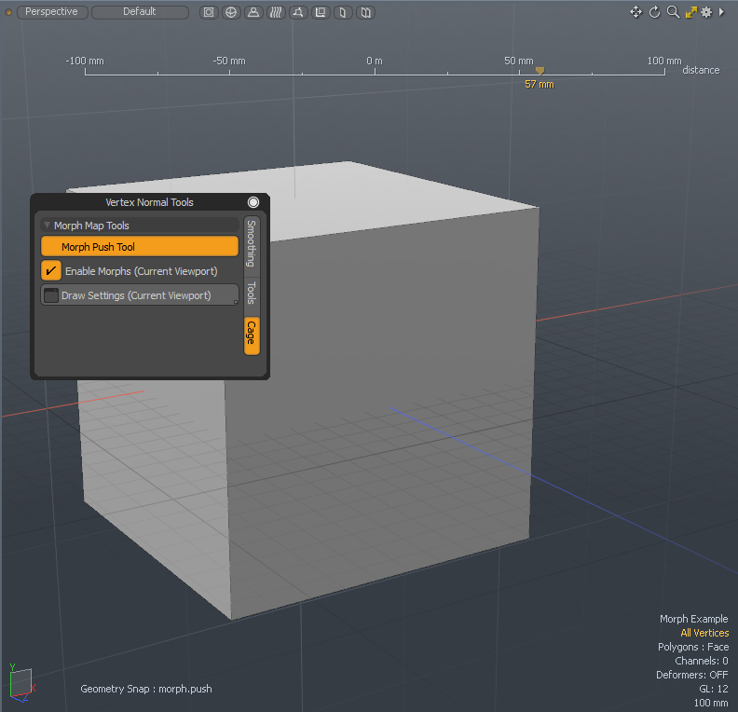This screenshot has height=712, width=738.
Task: Click the small dot left of Perspective
Action: pos(9,12)
